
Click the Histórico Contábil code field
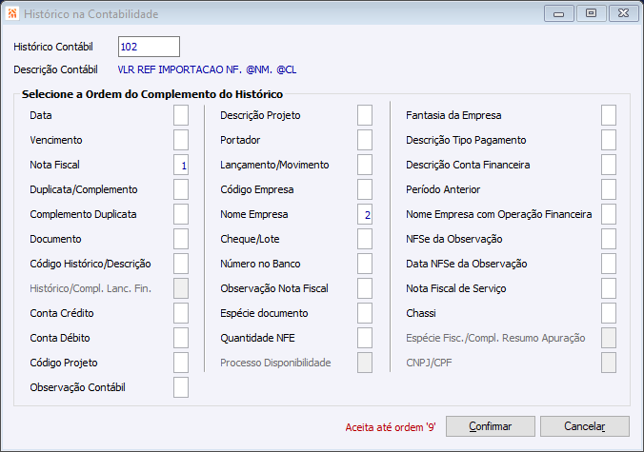[149, 47]
